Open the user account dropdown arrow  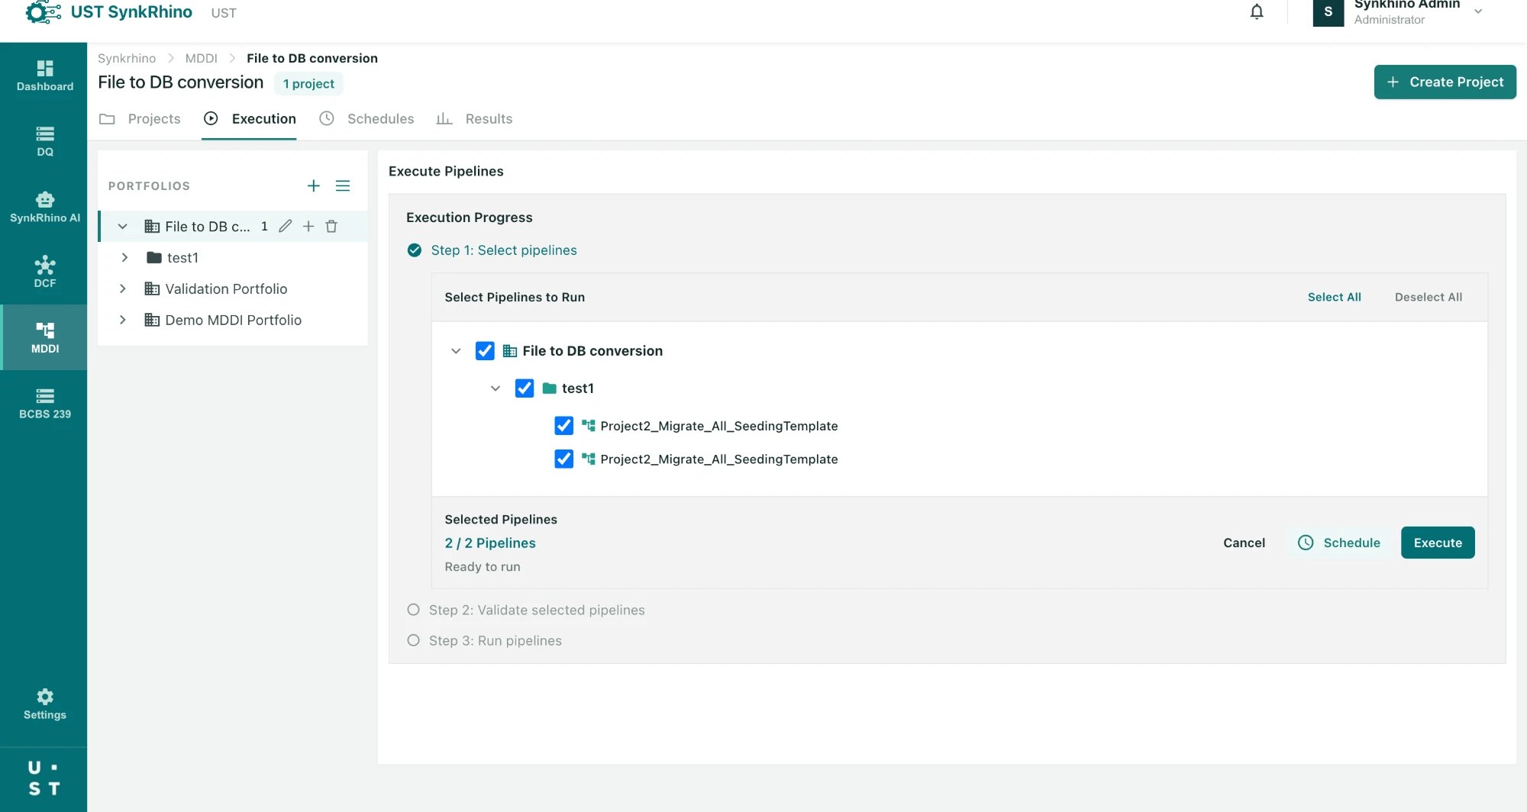click(x=1478, y=11)
